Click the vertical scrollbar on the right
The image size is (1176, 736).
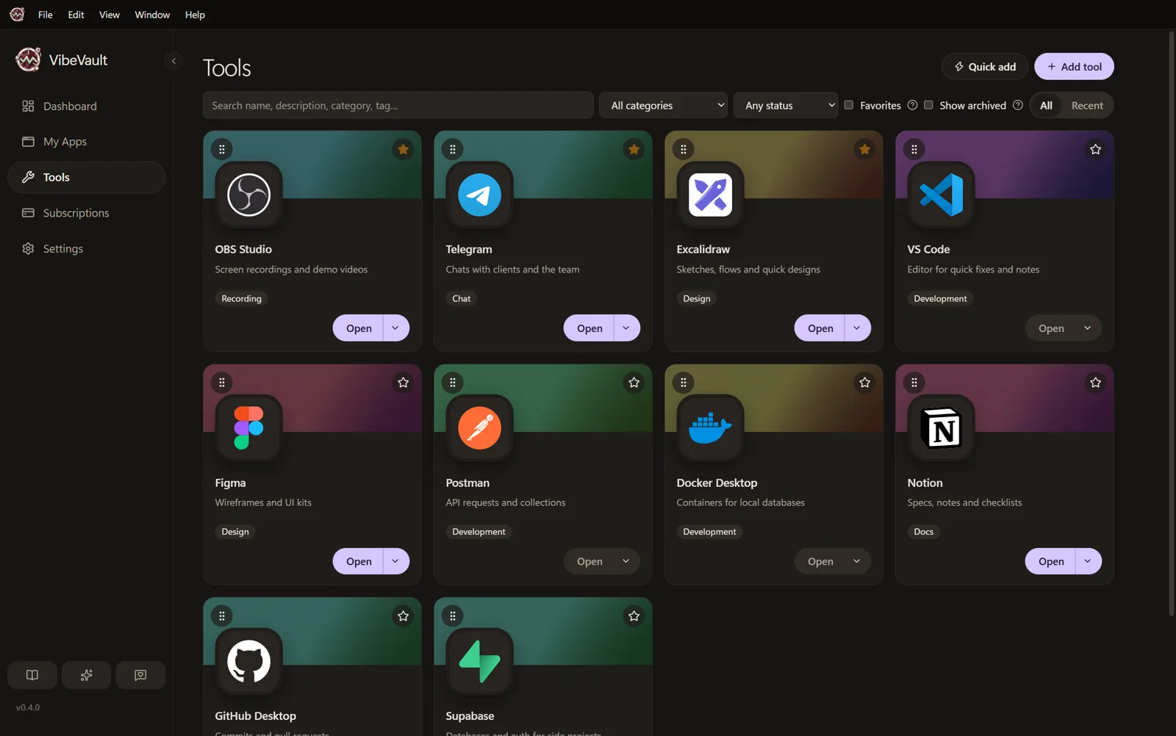coord(1172,323)
